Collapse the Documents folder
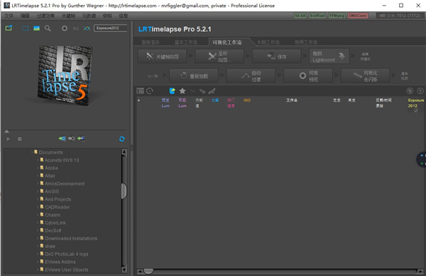 32,152
